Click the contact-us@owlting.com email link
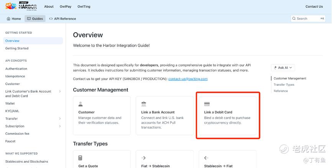Screen dimensions: 332x168 tap(188, 79)
